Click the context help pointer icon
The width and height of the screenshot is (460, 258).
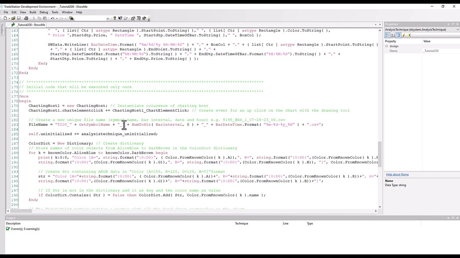pos(120,18)
